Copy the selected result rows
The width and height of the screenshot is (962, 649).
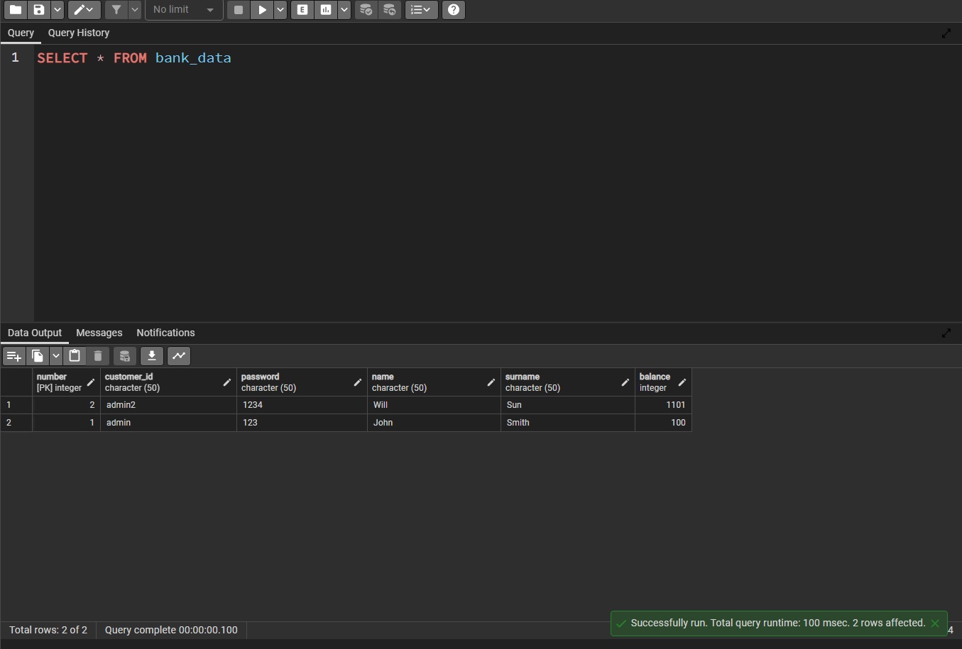tap(38, 356)
